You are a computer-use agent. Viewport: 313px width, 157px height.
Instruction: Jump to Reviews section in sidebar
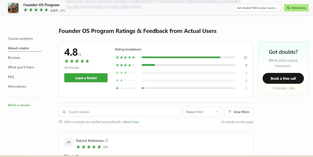14,57
